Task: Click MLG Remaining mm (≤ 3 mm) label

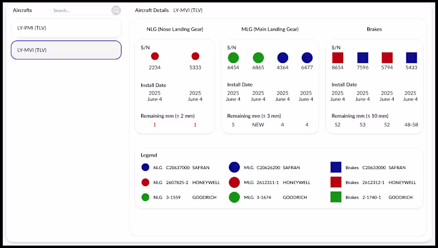Action: pos(254,116)
